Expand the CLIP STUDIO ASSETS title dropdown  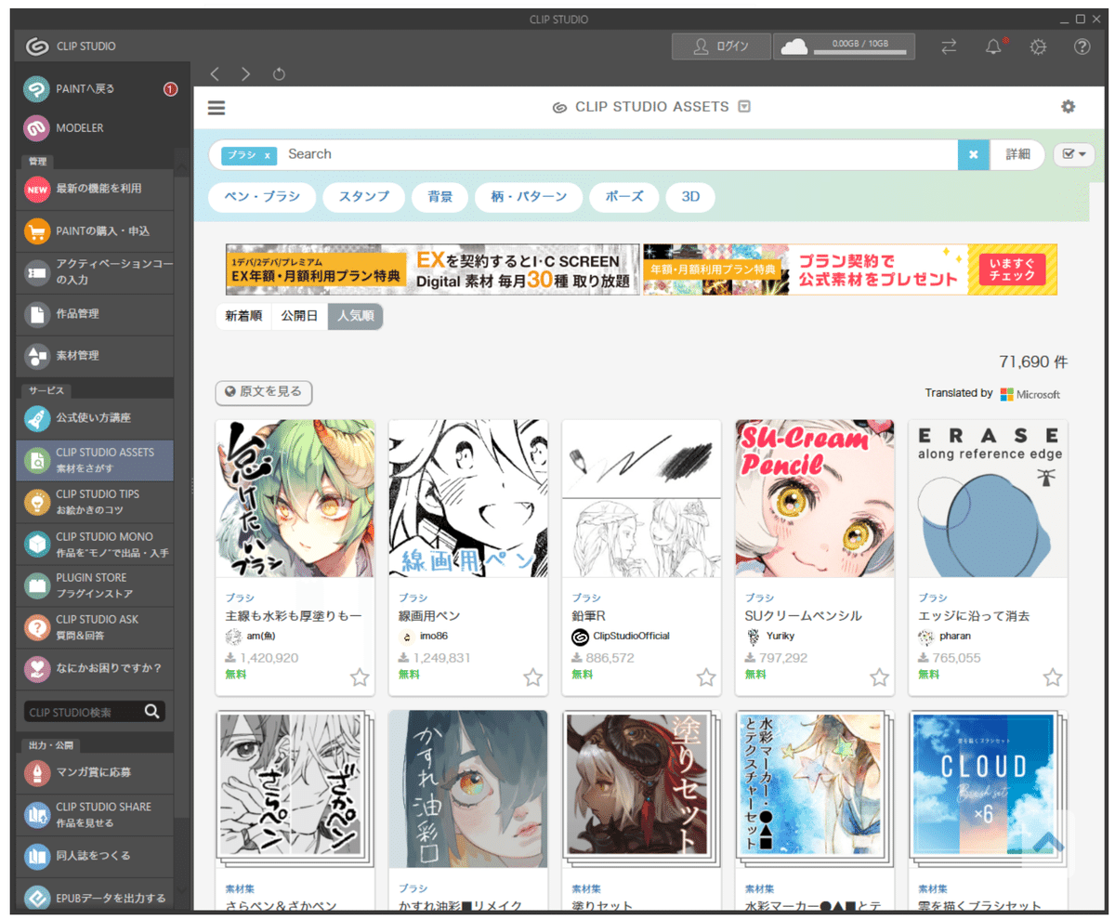click(x=743, y=107)
